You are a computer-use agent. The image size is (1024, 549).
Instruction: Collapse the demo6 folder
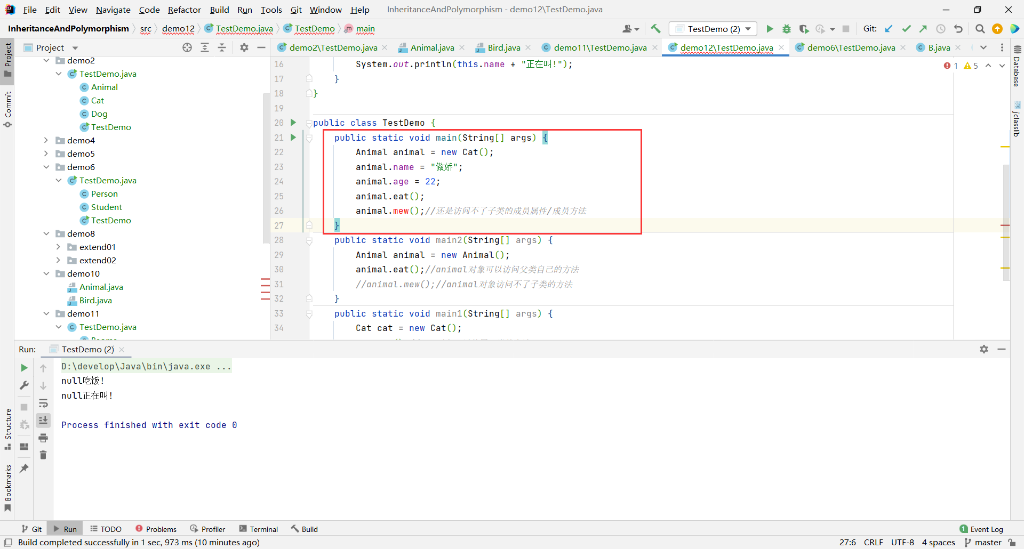tap(46, 167)
